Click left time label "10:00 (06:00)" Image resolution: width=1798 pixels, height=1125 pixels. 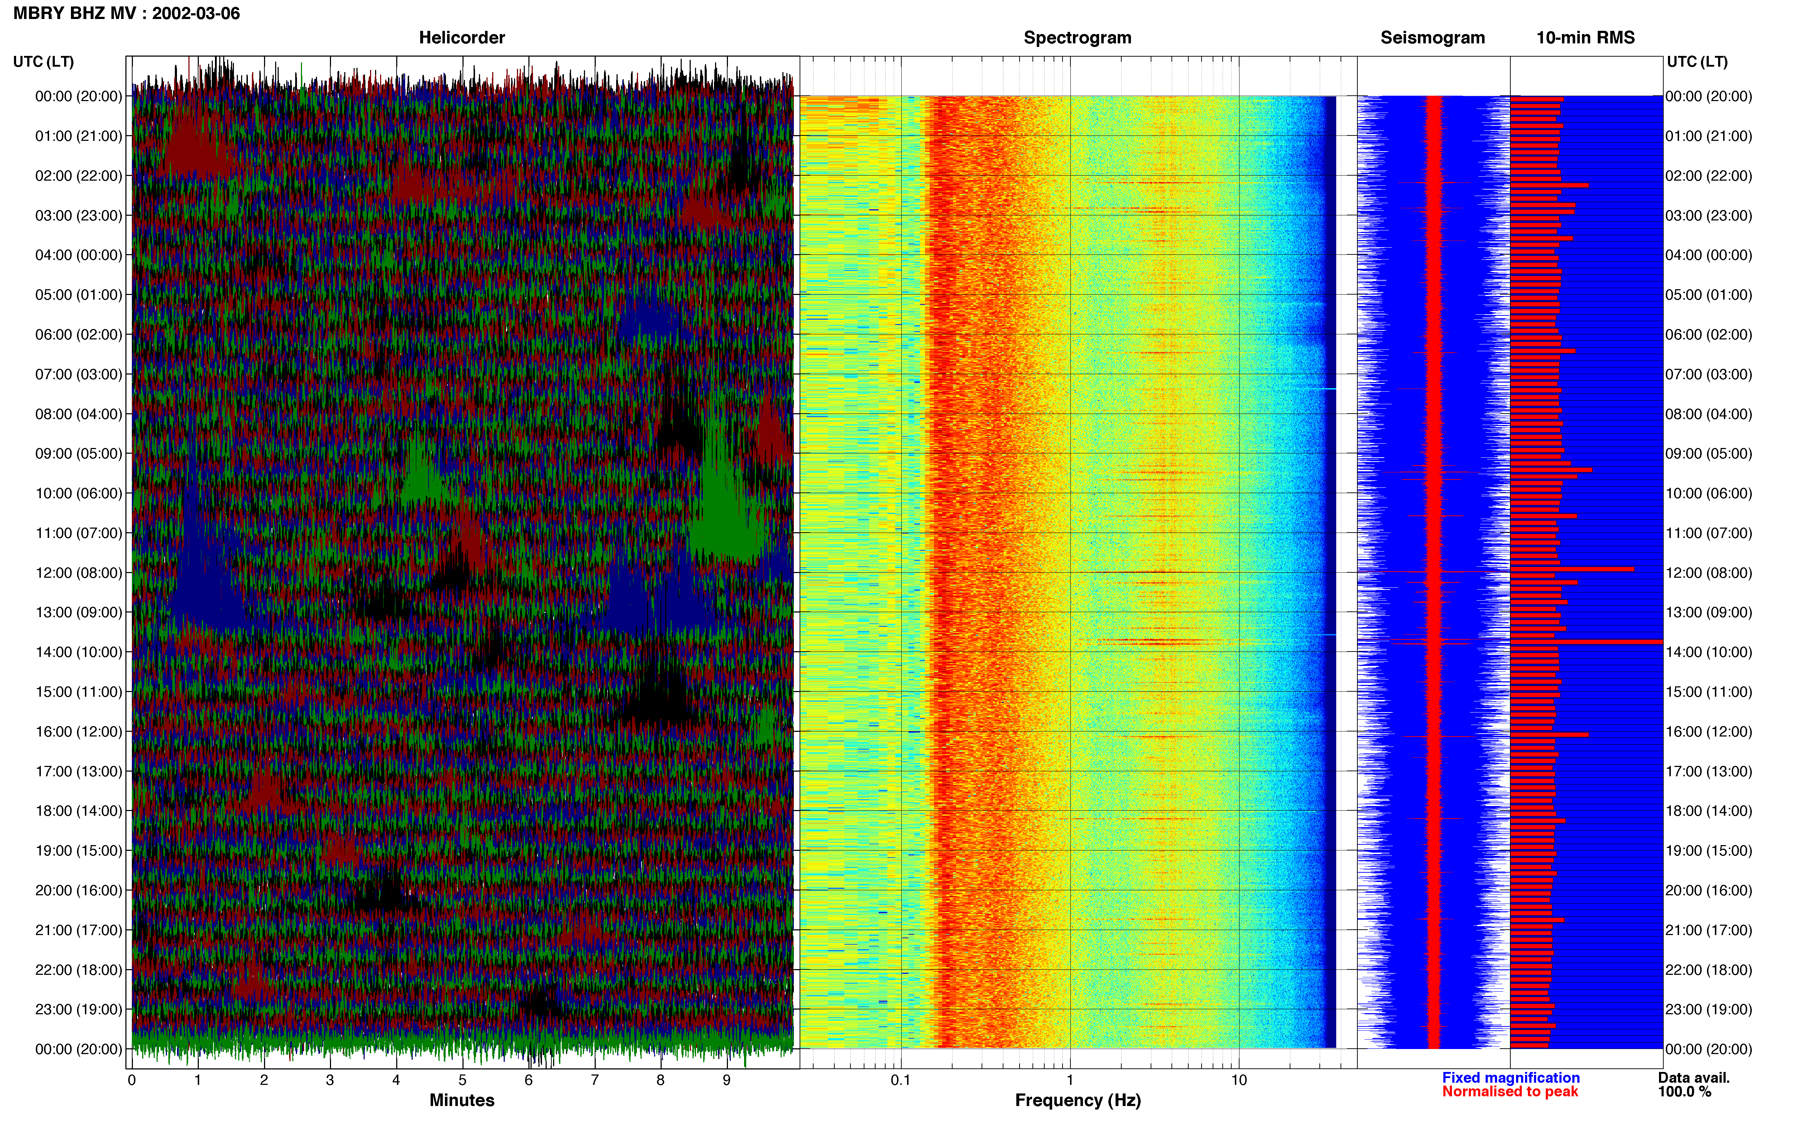coord(79,493)
